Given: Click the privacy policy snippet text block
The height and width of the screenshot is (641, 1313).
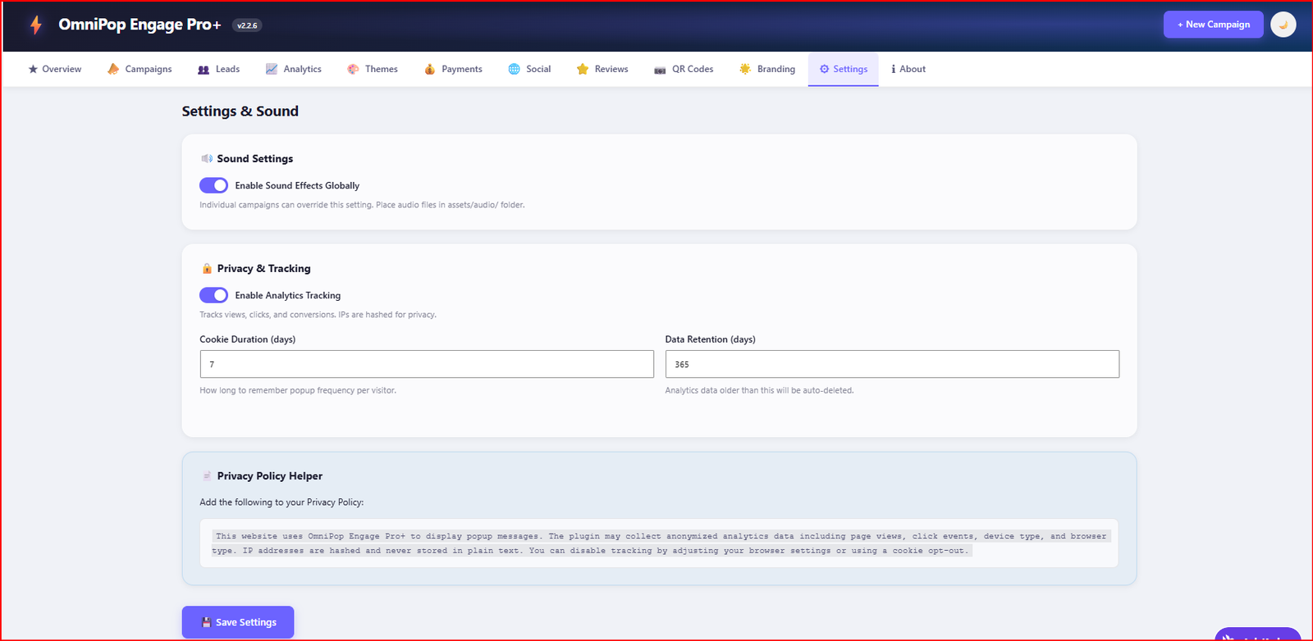Looking at the screenshot, I should [659, 543].
